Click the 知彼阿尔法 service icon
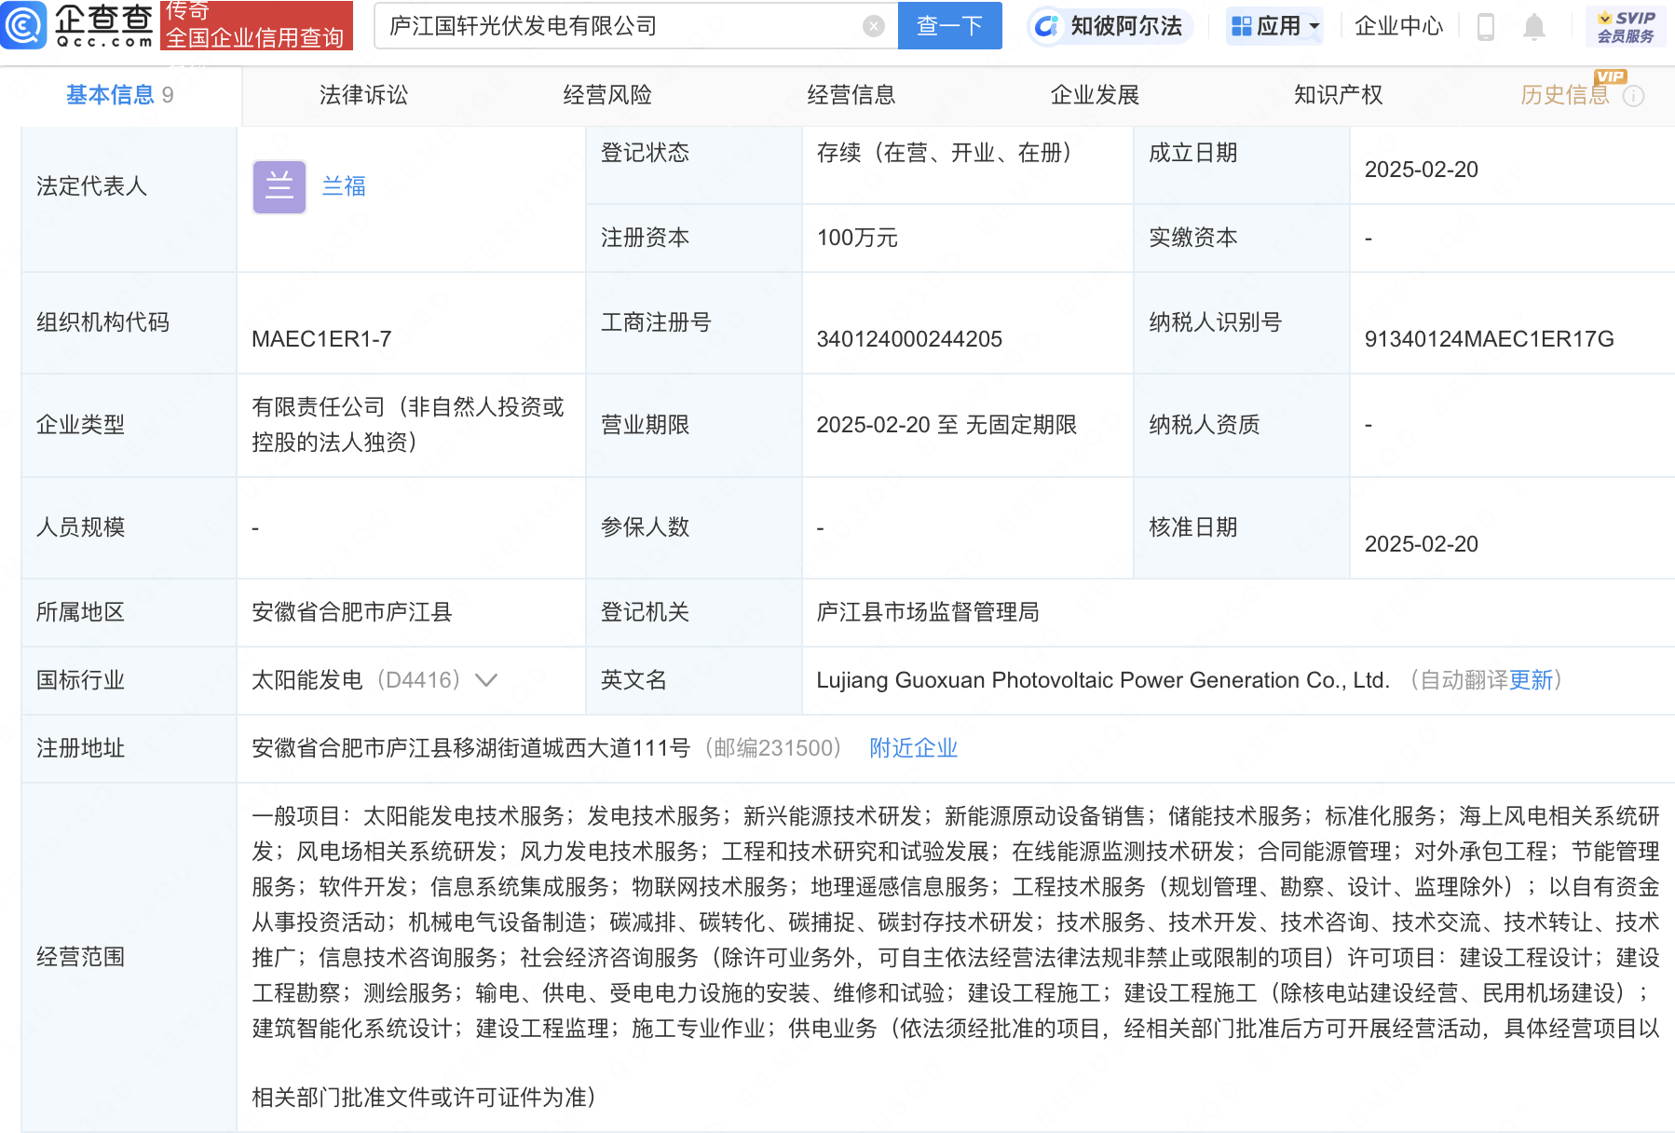This screenshot has width=1675, height=1133. coord(1048,26)
